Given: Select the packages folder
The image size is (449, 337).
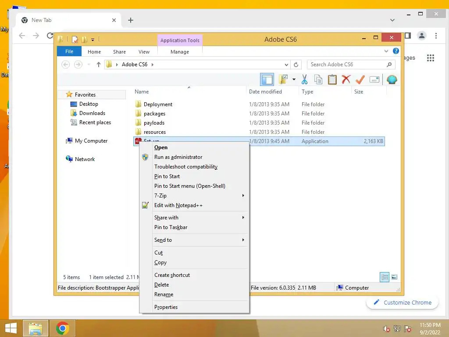Looking at the screenshot, I should (154, 114).
